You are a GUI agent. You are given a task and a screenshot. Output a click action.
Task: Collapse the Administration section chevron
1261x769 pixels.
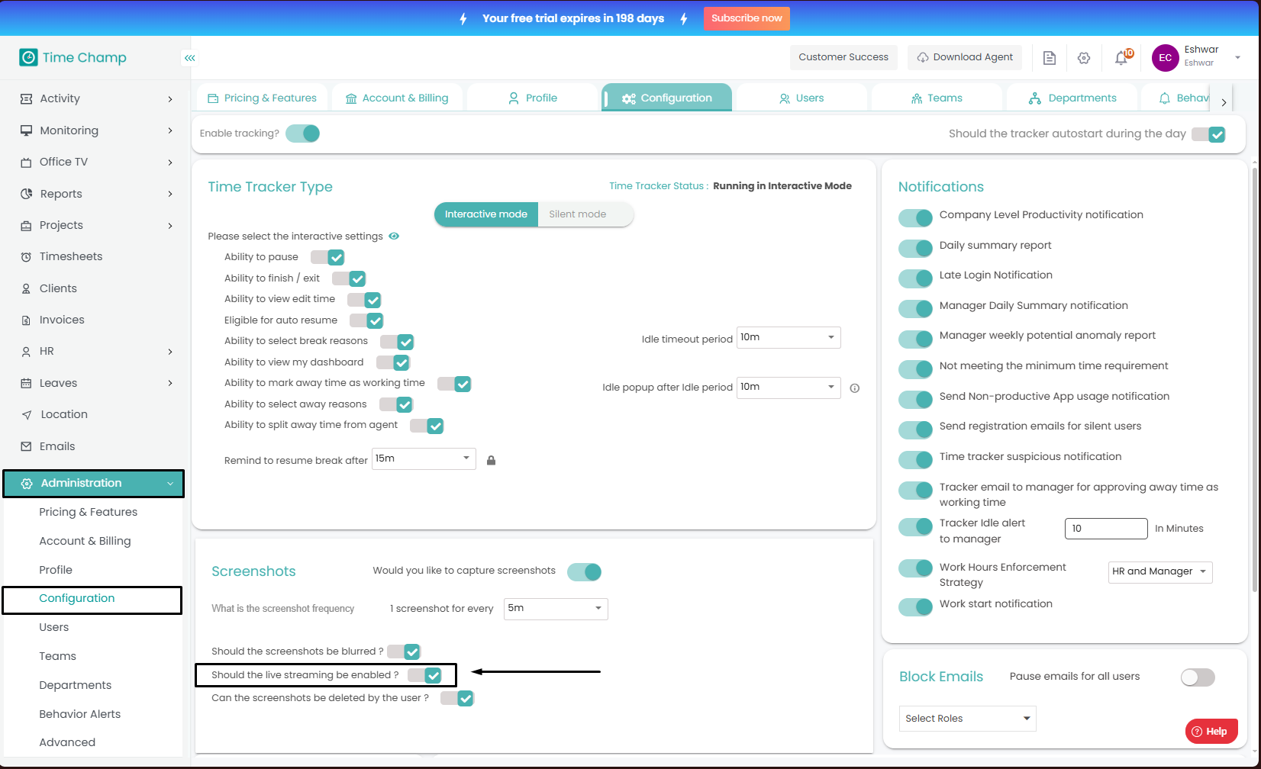[170, 484]
